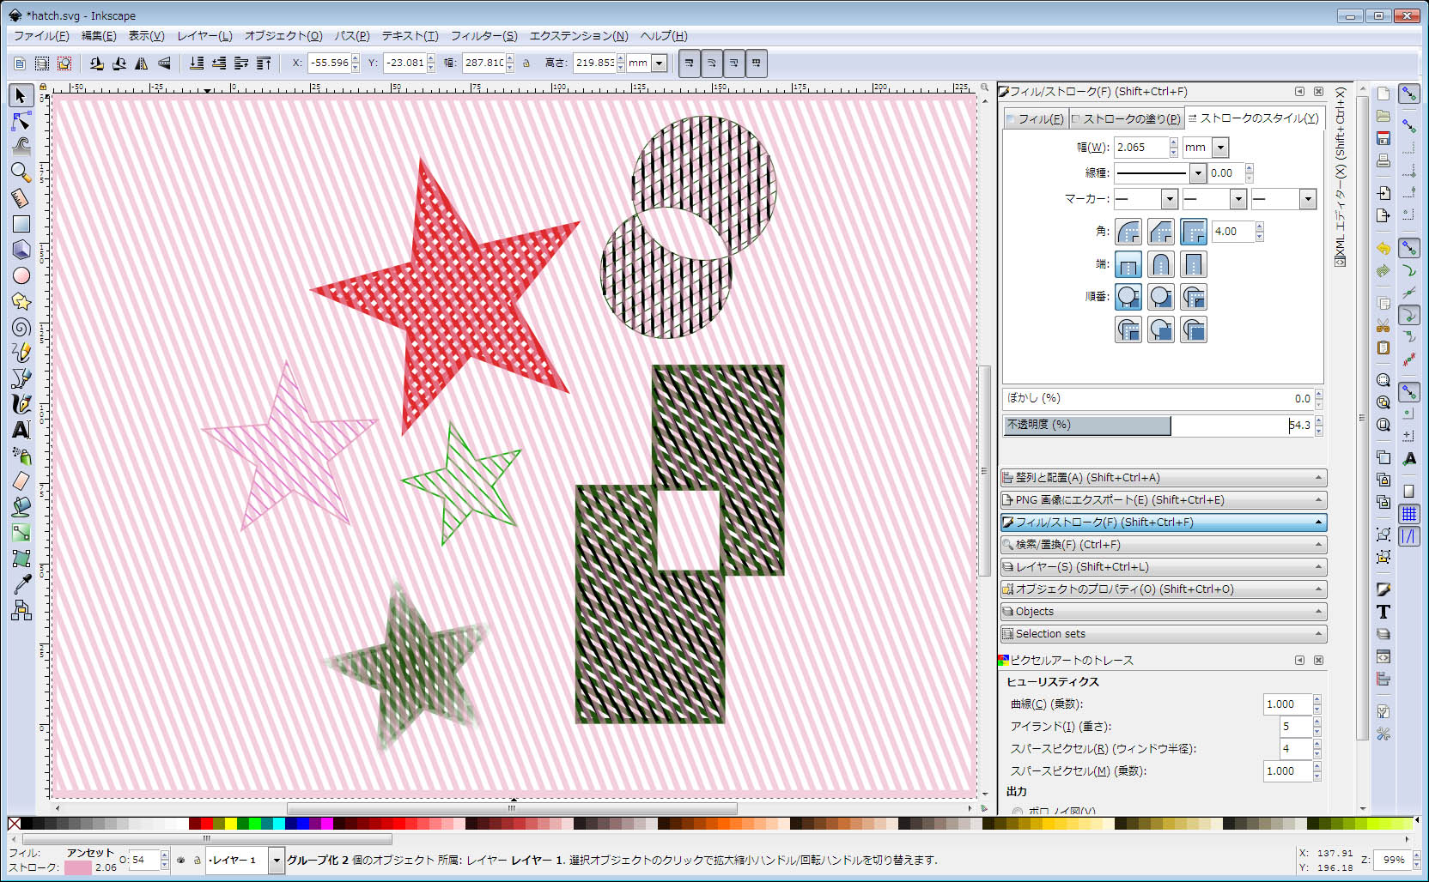Open the パス(P) menu

coord(352,36)
